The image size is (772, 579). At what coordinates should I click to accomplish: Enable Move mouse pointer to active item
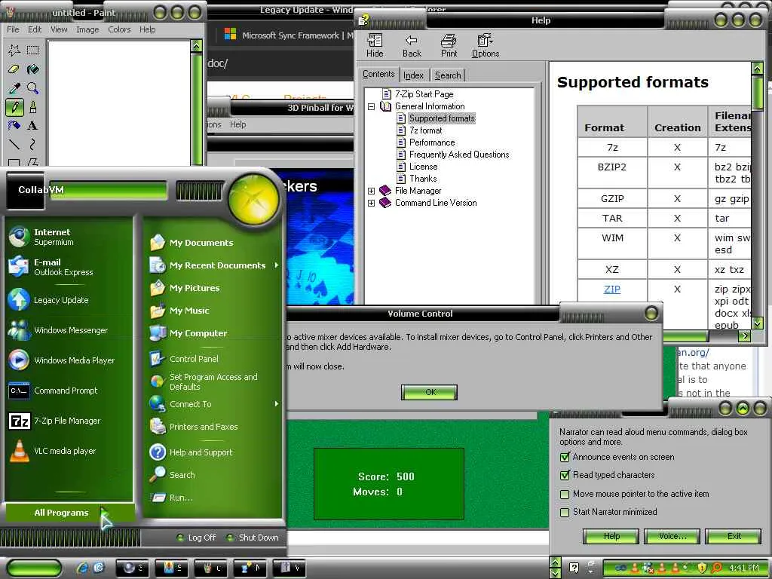565,494
